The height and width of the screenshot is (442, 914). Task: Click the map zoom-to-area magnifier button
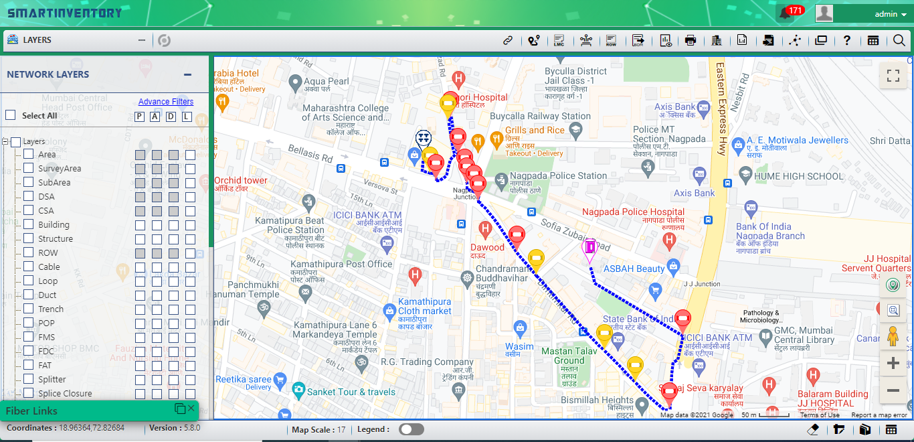(893, 310)
